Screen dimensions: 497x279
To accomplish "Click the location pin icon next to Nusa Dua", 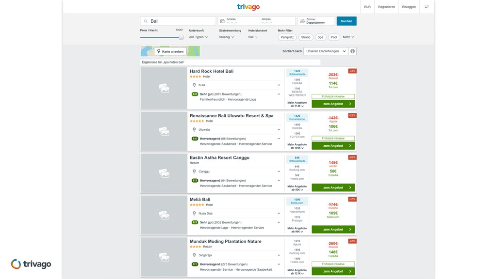I will pyautogui.click(x=194, y=214).
